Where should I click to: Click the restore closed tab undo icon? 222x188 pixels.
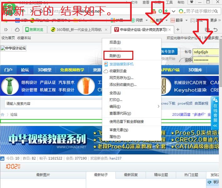coord(215,29)
